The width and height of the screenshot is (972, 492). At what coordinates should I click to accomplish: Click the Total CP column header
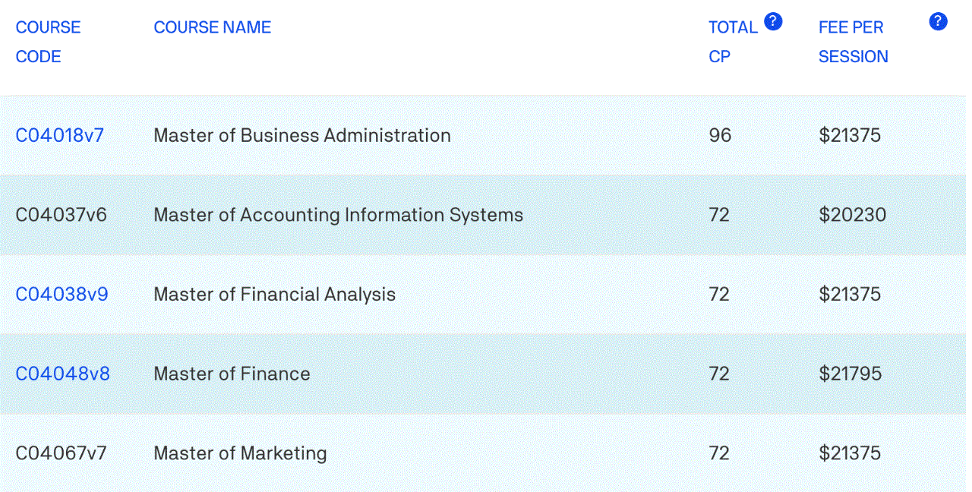click(x=732, y=42)
